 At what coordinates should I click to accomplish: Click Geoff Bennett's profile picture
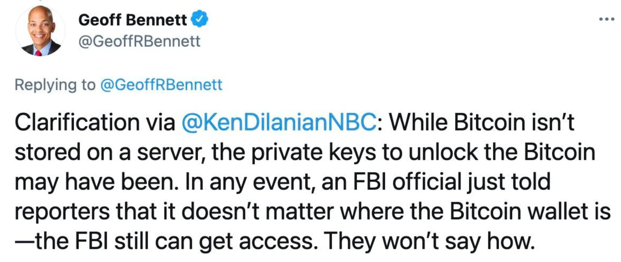pos(41,31)
